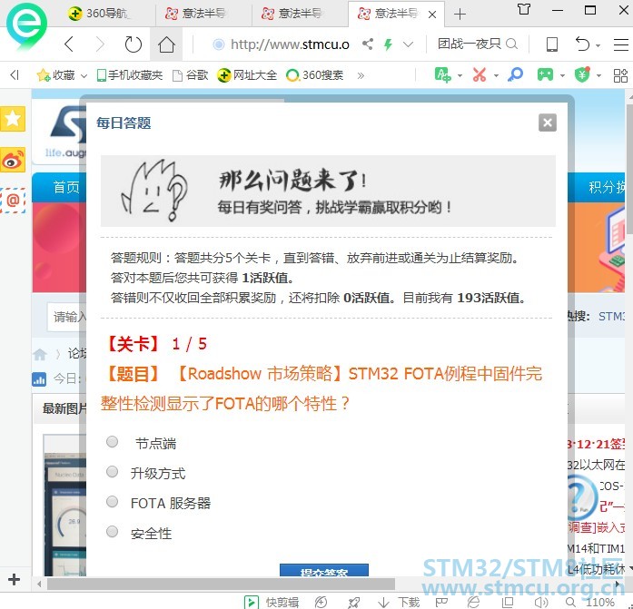633x609 pixels.
Task: Open dropdown next to undo arrow
Action: coord(598,45)
